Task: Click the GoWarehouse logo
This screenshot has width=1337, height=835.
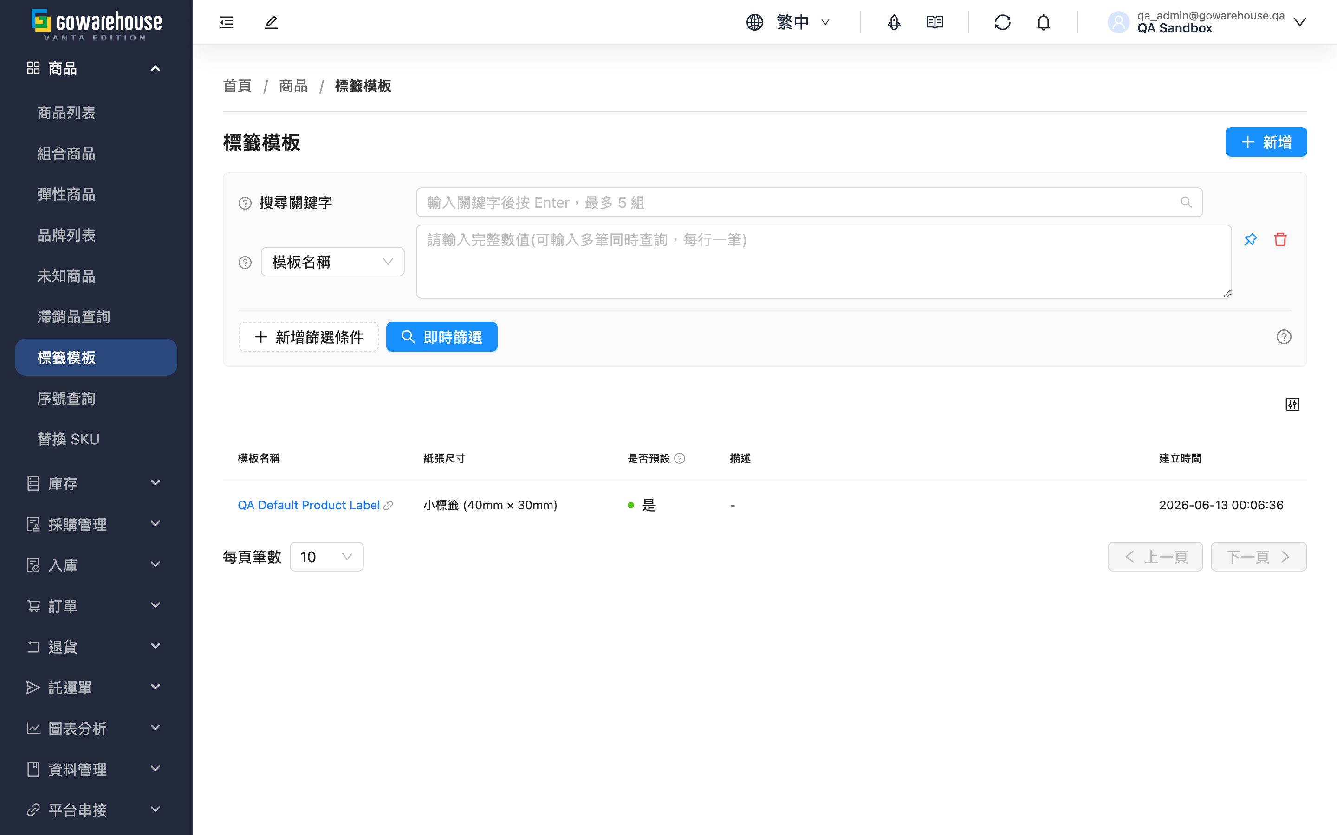Action: [97, 25]
